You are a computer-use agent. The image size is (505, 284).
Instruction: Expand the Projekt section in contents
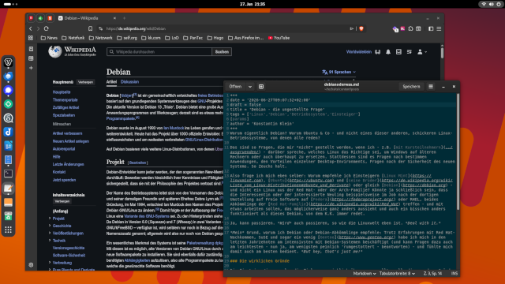click(x=50, y=219)
